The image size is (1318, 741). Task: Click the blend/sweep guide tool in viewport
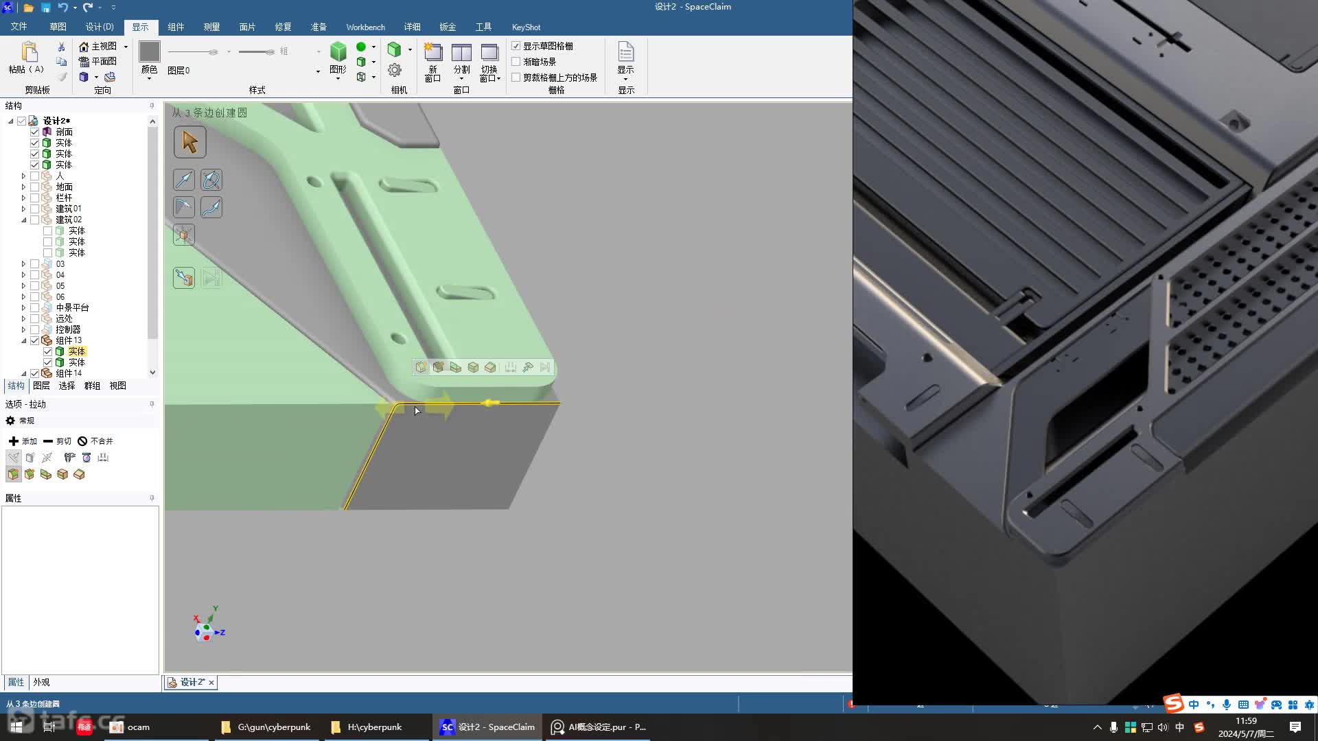[211, 207]
